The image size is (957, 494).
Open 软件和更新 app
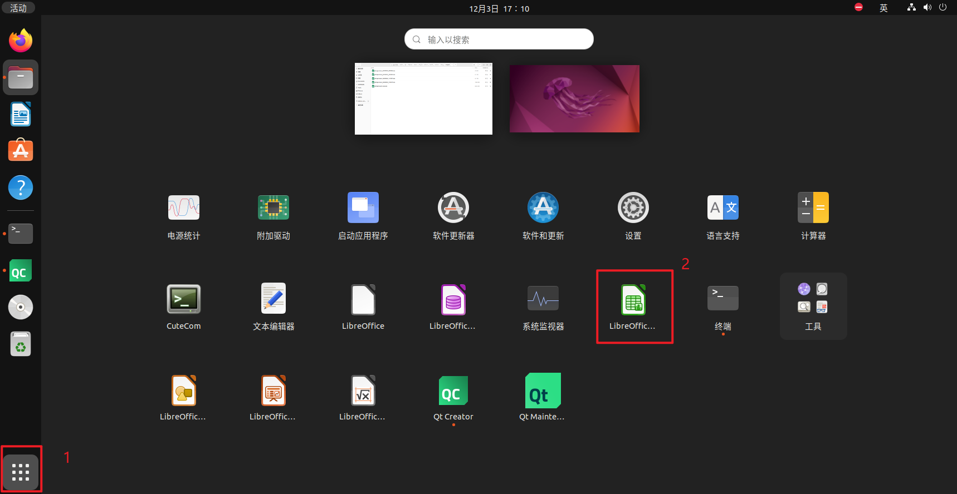point(543,216)
